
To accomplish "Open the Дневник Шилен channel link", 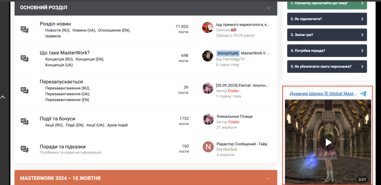I will [x=322, y=94].
